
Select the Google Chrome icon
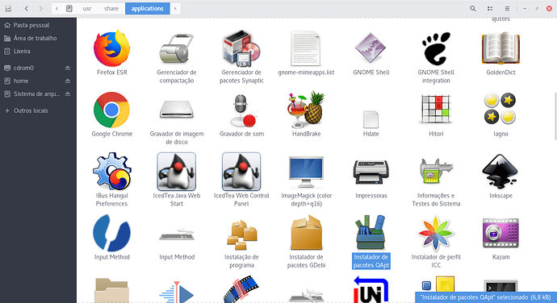point(111,110)
